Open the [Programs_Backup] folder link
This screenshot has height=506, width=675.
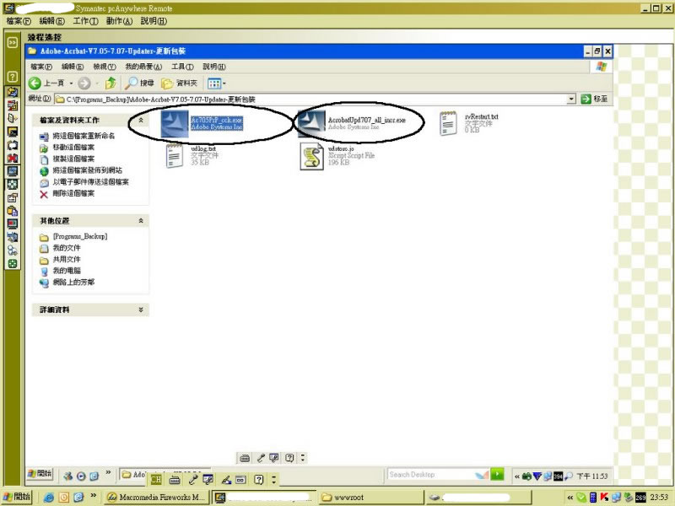click(79, 237)
